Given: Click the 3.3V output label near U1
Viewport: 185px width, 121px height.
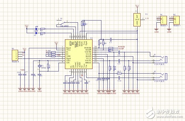Looking at the screenshot, I should click(x=147, y=18).
